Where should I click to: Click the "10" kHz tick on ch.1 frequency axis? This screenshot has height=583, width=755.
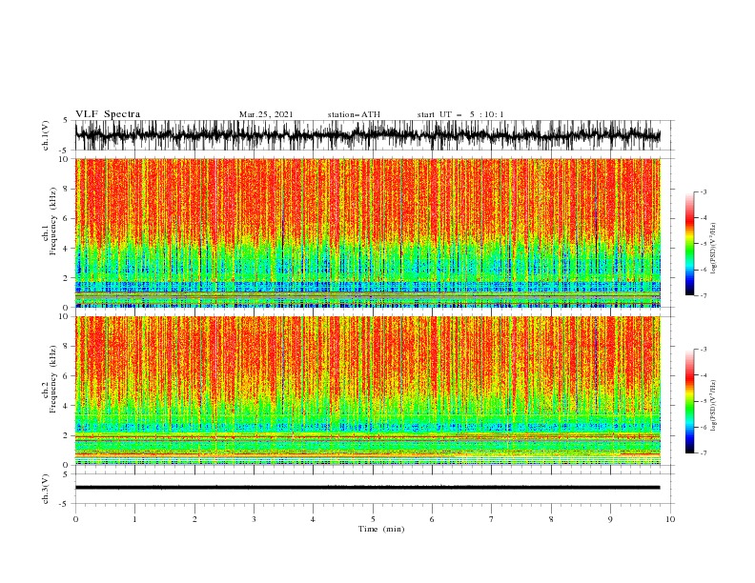click(x=65, y=159)
